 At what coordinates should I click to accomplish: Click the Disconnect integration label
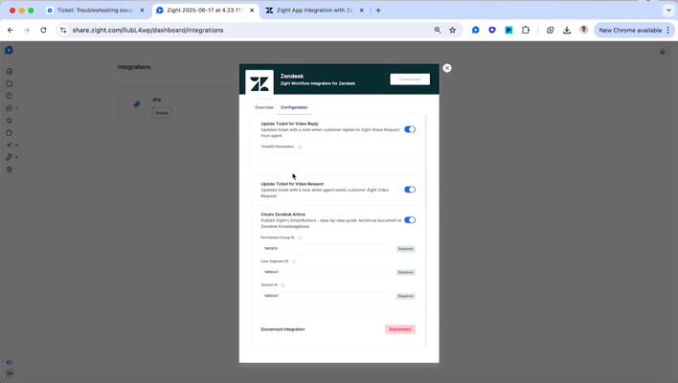pyautogui.click(x=282, y=329)
